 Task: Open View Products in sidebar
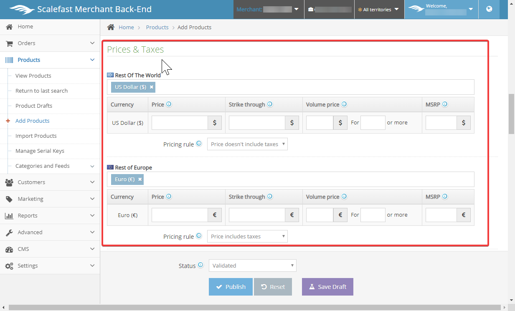point(33,76)
